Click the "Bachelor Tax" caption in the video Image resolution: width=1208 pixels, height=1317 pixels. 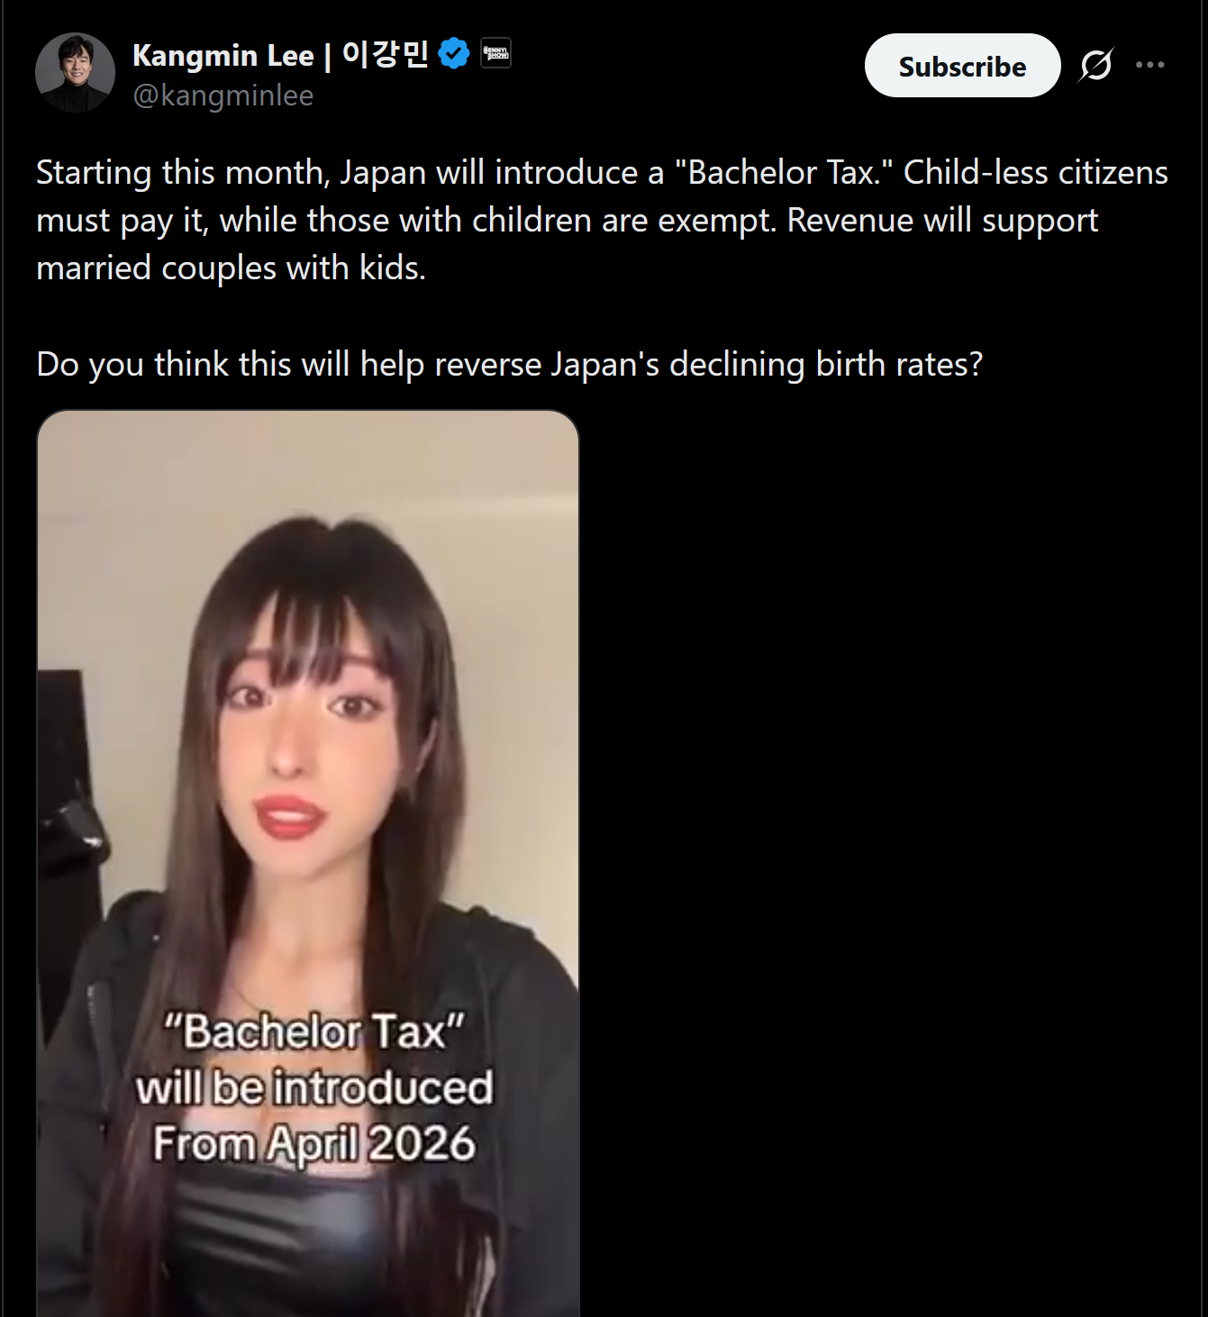pyautogui.click(x=314, y=1031)
